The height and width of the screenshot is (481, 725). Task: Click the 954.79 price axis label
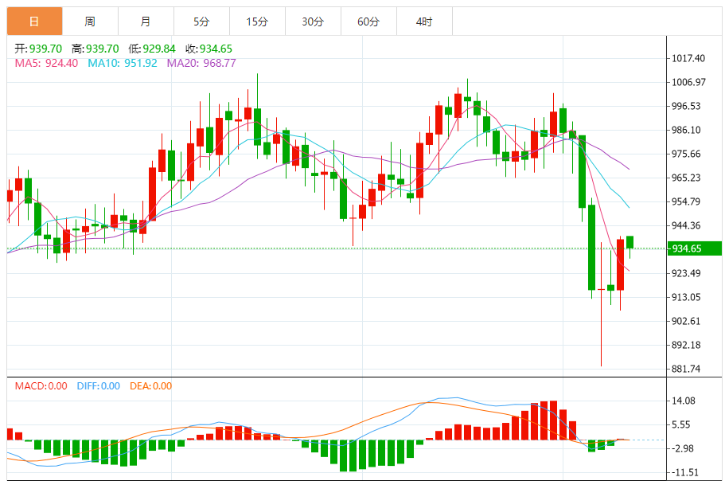click(x=686, y=201)
